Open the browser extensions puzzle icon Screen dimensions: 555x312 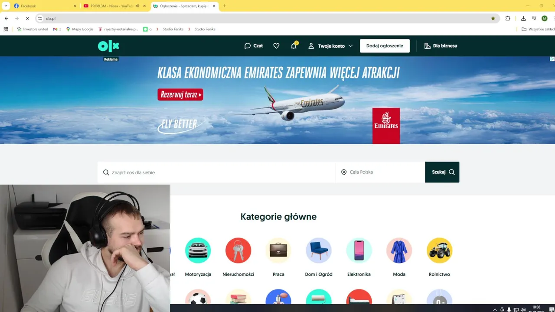[508, 18]
